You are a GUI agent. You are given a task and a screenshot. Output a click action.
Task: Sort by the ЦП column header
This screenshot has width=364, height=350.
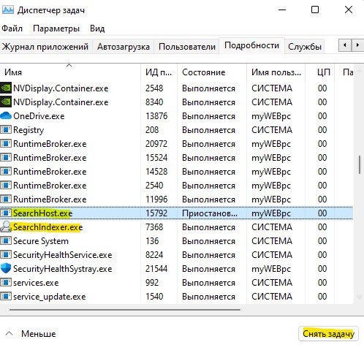coord(319,72)
